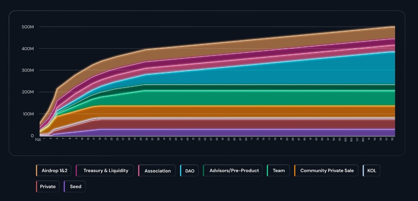
Task: Click the Seed legend entry
Action: [75, 186]
